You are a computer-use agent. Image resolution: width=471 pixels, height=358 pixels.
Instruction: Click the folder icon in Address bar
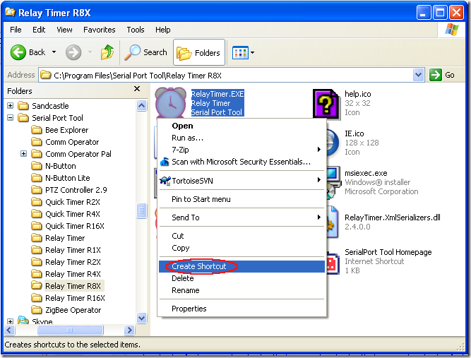[x=45, y=75]
